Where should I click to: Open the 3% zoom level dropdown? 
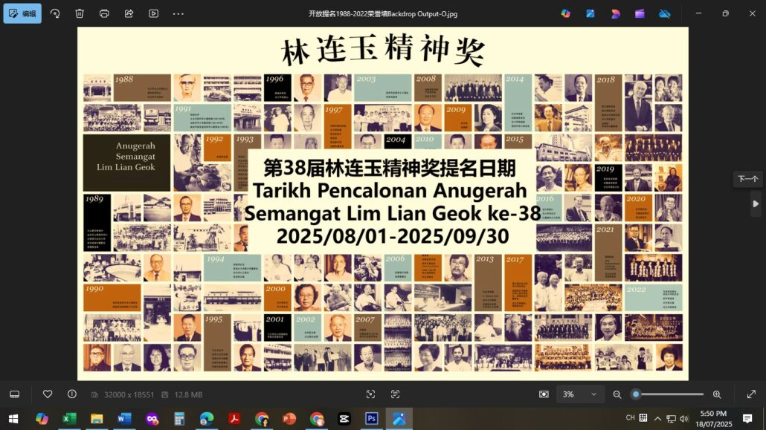[579, 394]
